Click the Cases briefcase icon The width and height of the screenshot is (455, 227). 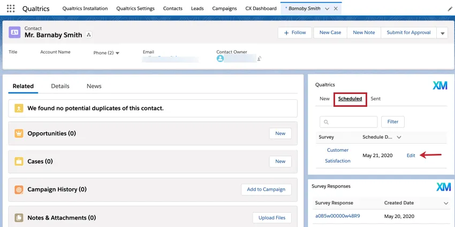19,161
